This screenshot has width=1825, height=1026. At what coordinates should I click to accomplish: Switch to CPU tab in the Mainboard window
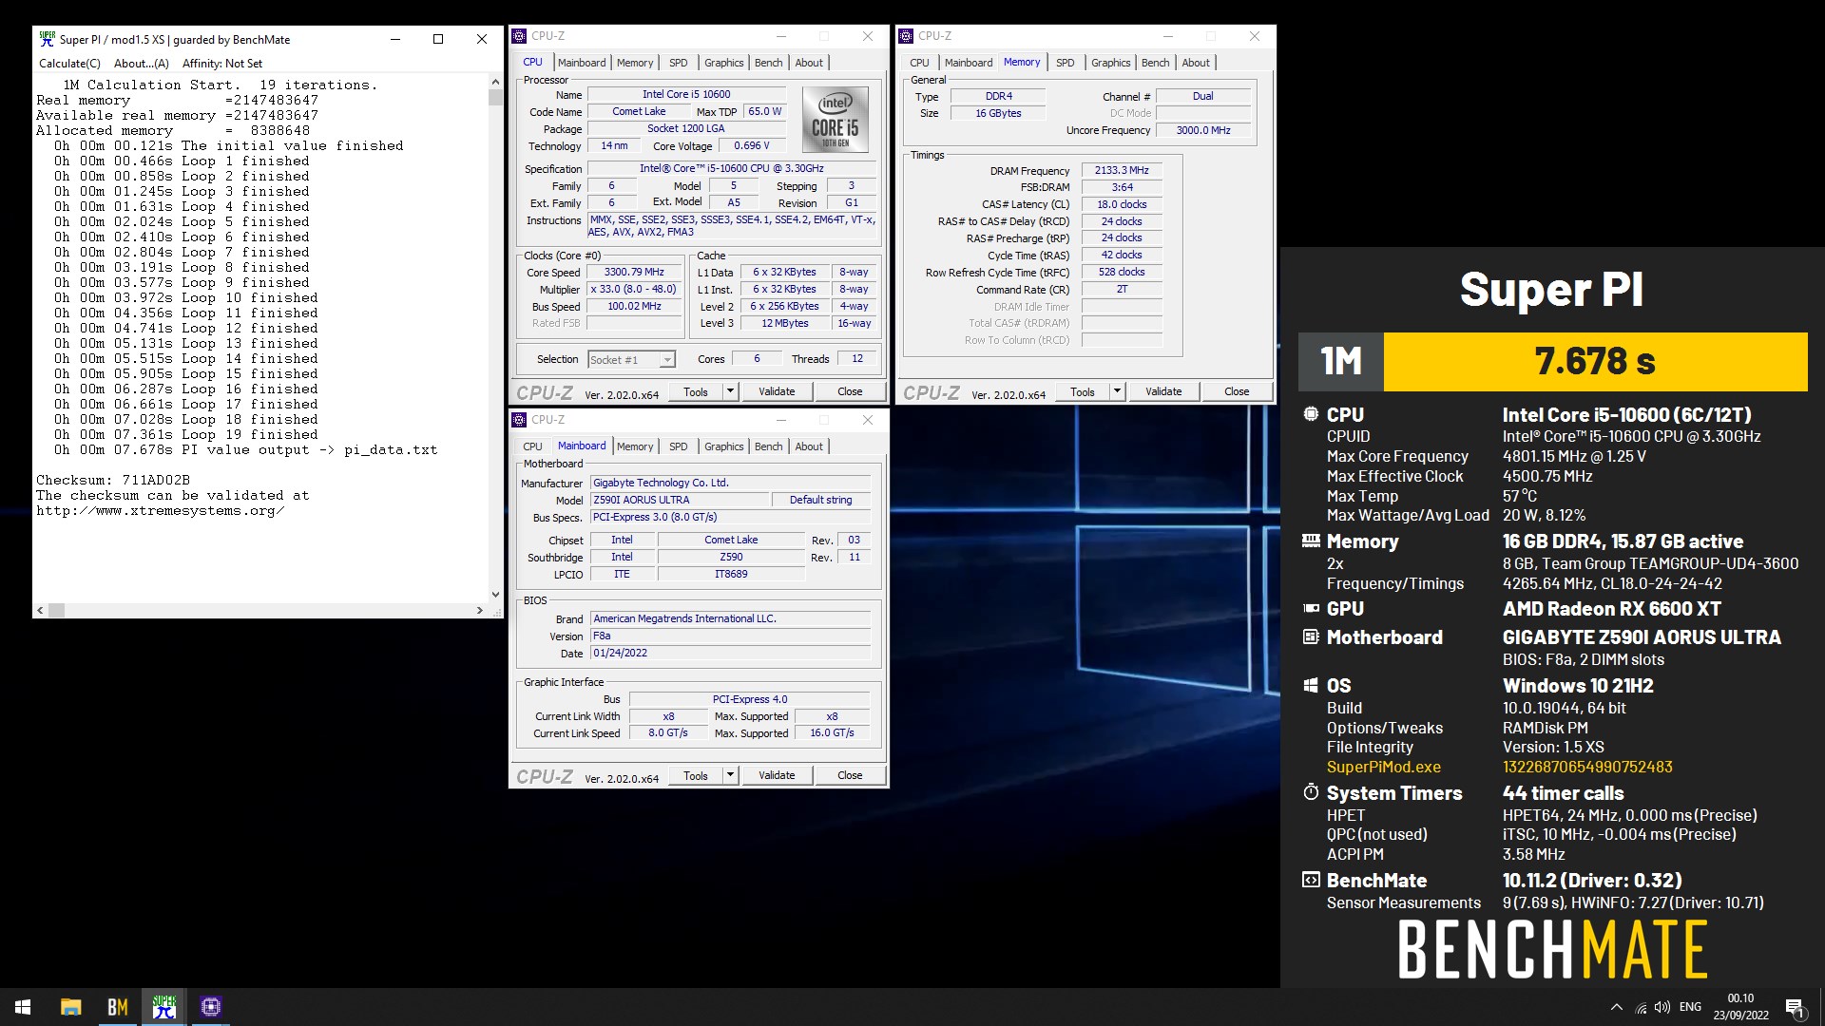tap(532, 446)
